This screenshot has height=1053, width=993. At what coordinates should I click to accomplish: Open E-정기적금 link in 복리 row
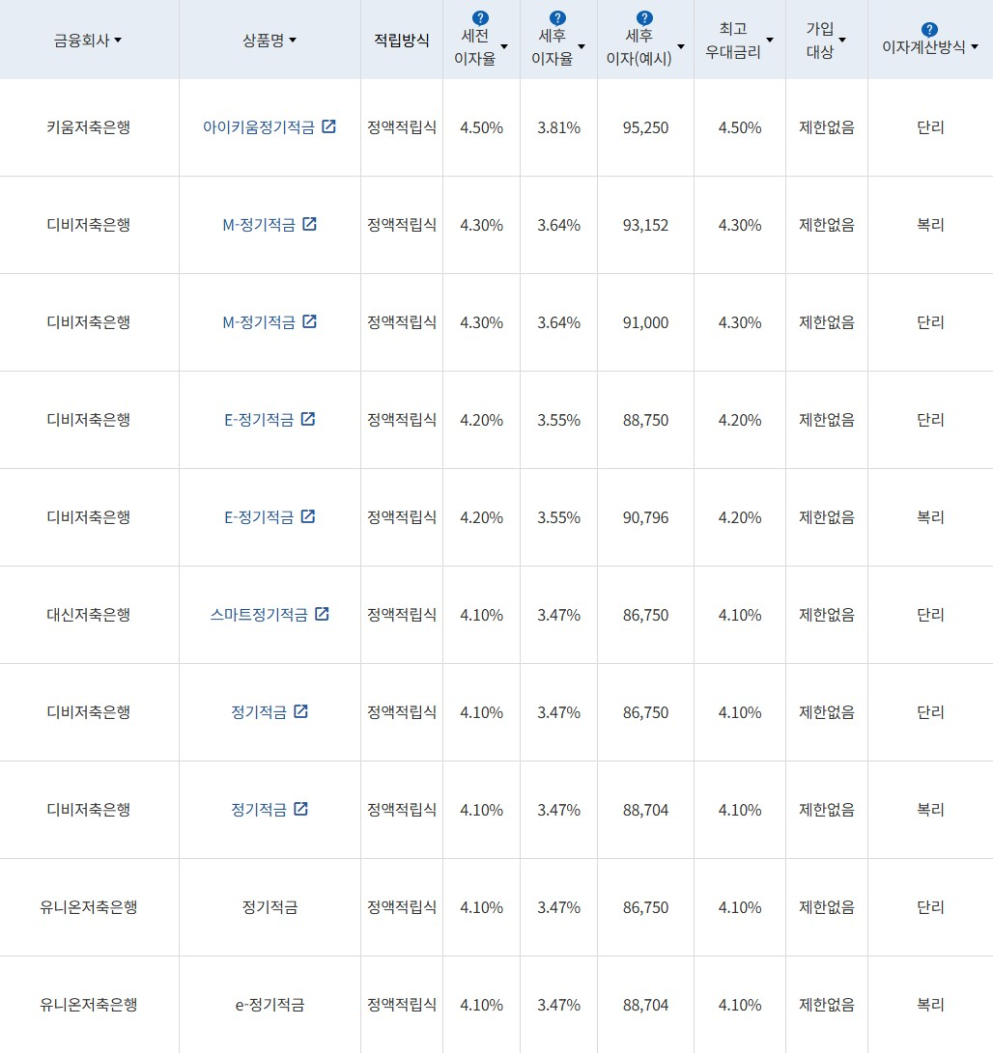pos(259,517)
